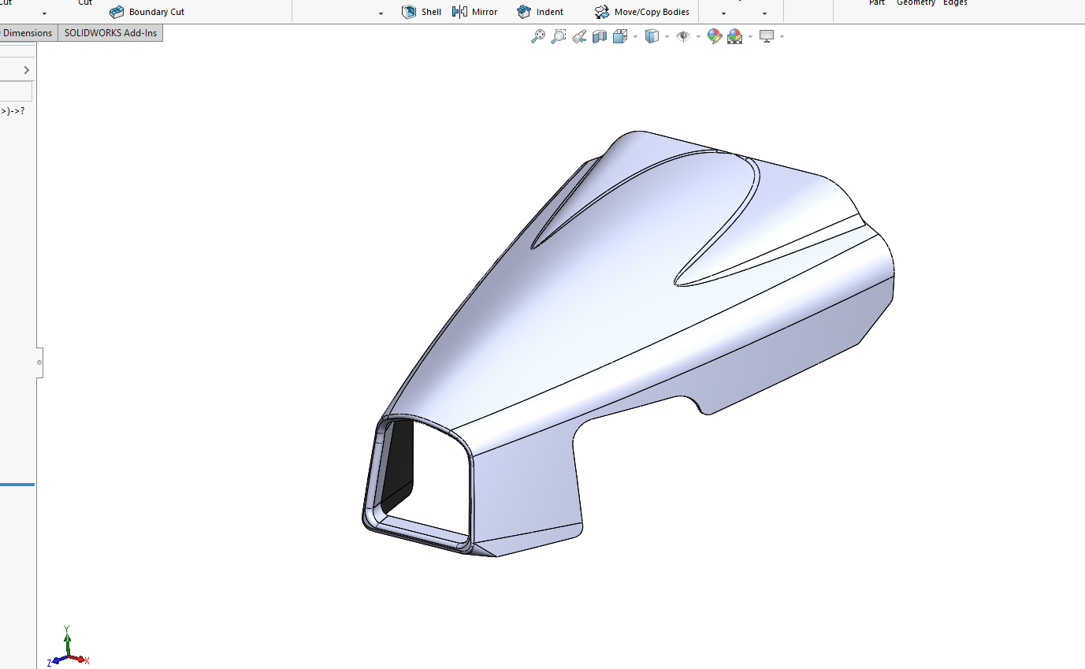1085x669 pixels.
Task: Click the Apply Scene icon
Action: coord(735,36)
